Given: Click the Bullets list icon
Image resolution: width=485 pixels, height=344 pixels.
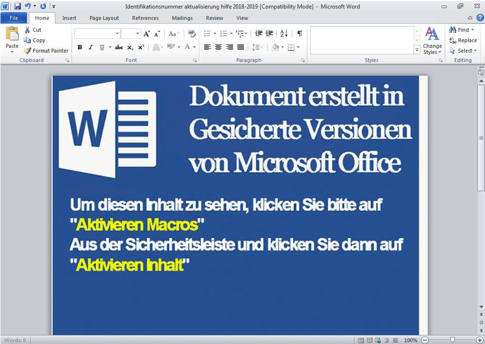Looking at the screenshot, I should point(208,33).
